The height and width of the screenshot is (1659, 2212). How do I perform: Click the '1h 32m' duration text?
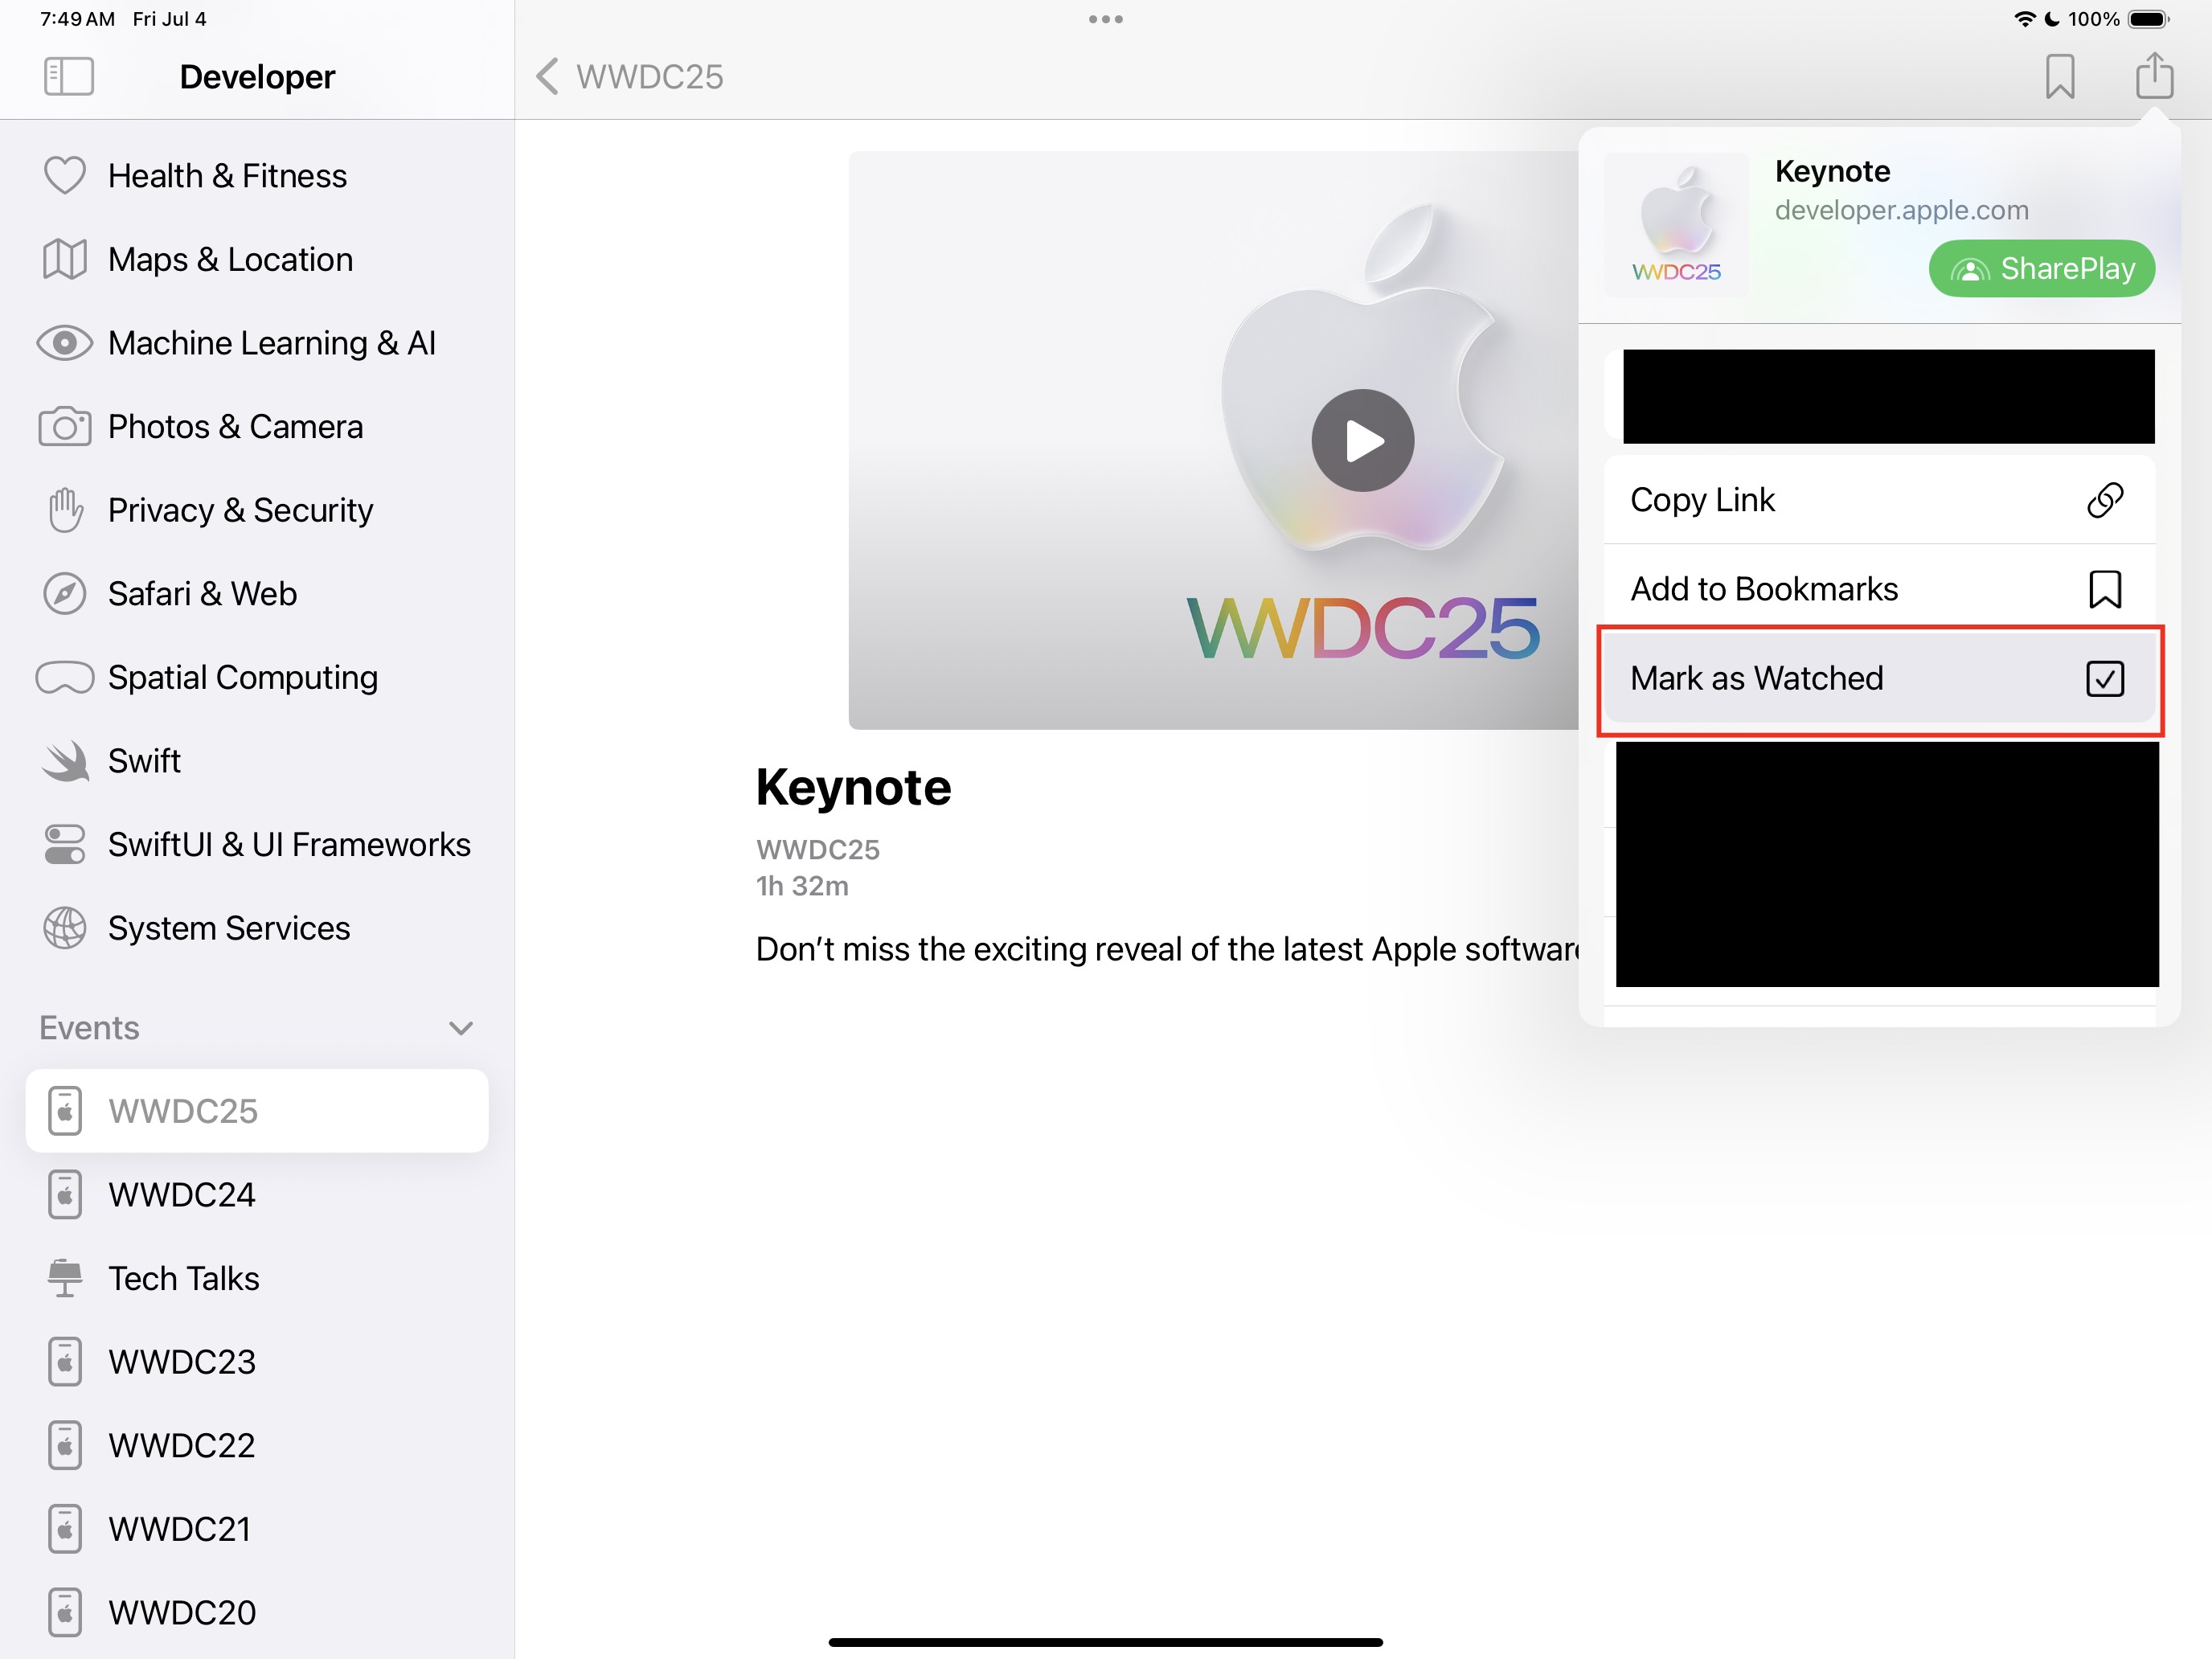pos(802,886)
